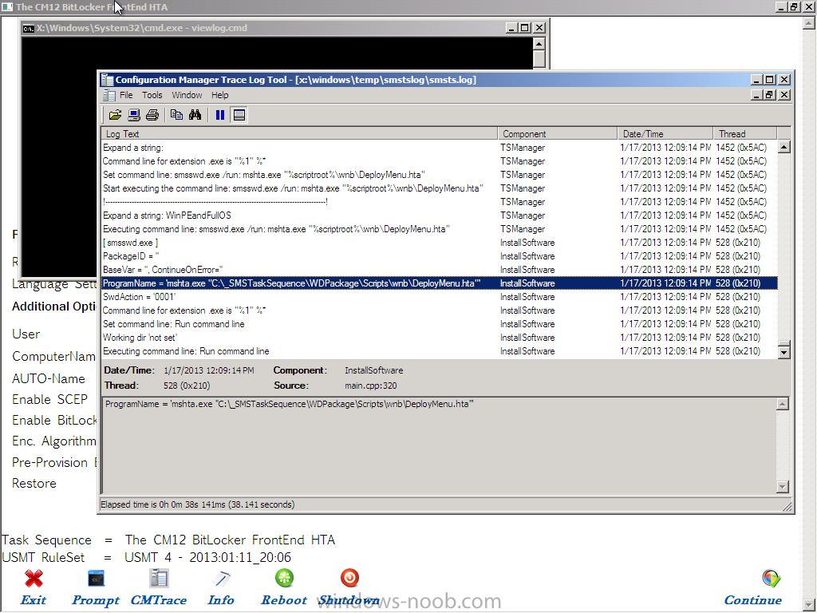Sort by the Date/Time column header
This screenshot has width=817, height=613.
(665, 134)
